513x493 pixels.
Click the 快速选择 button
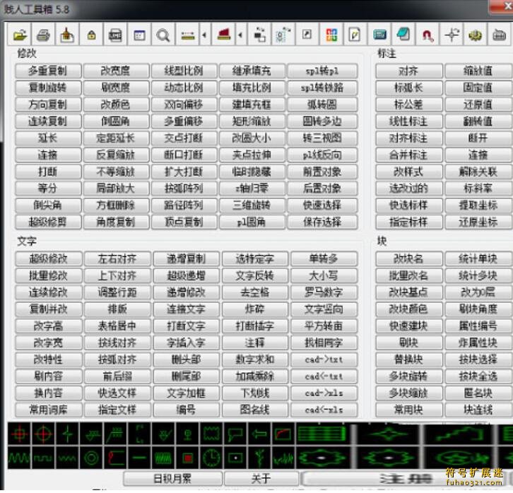click(x=322, y=205)
